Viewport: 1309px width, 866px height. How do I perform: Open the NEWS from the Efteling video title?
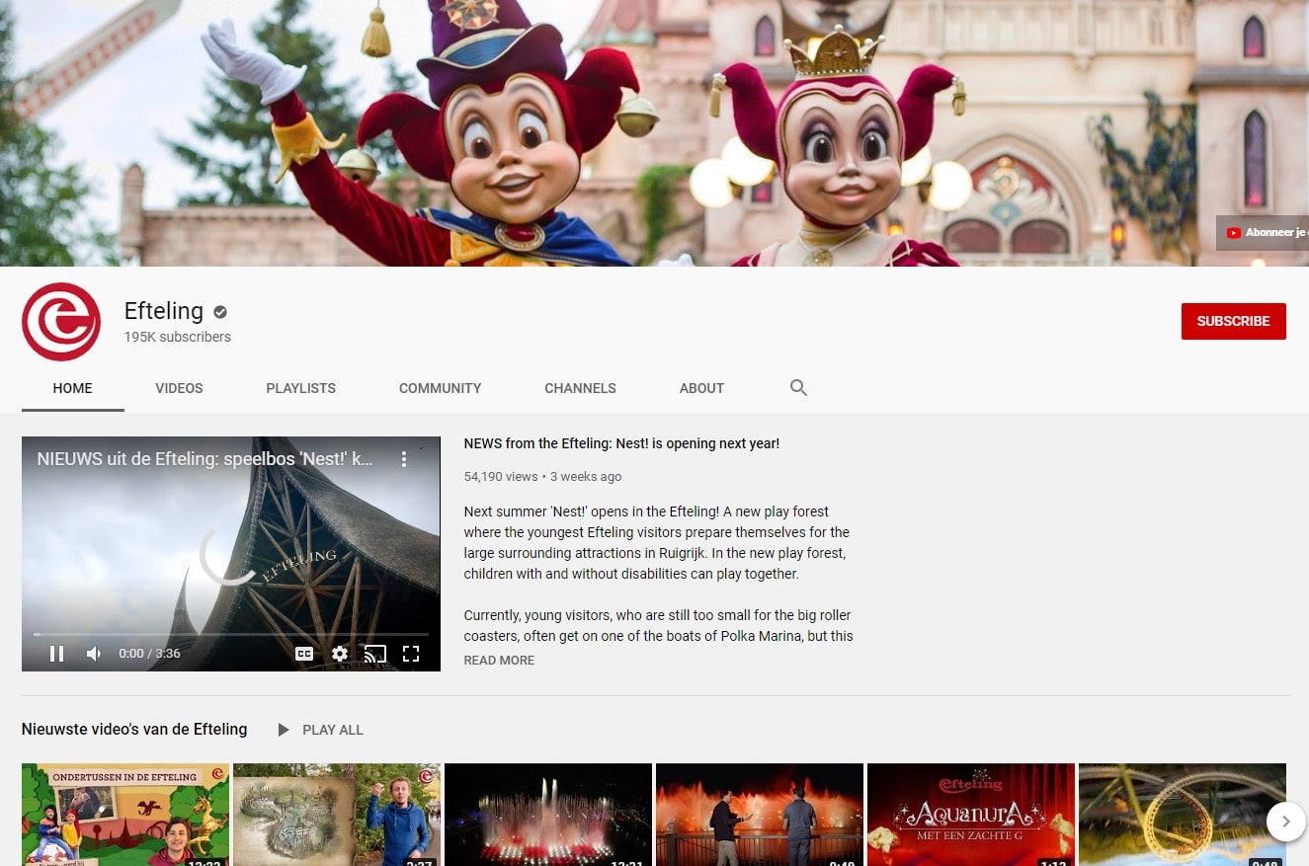[621, 443]
